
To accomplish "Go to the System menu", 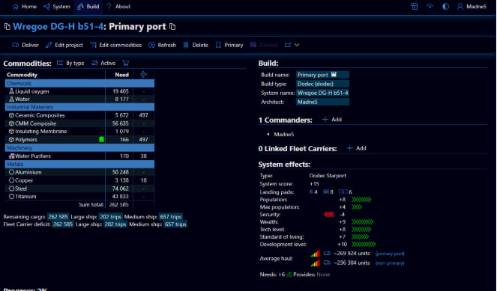I will [x=57, y=7].
